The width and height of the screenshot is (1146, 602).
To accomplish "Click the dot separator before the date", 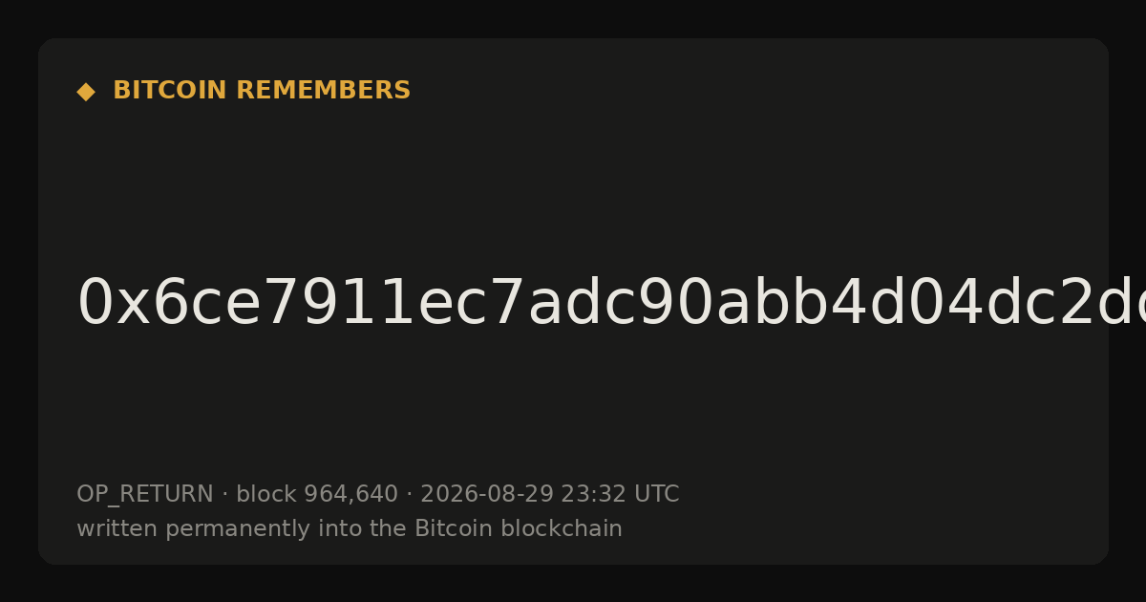I will tap(410, 495).
